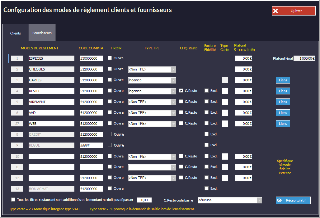Expand C.Resto code barre dropdown
Image resolution: width=320 pixels, height=218 pixels.
(x=259, y=200)
